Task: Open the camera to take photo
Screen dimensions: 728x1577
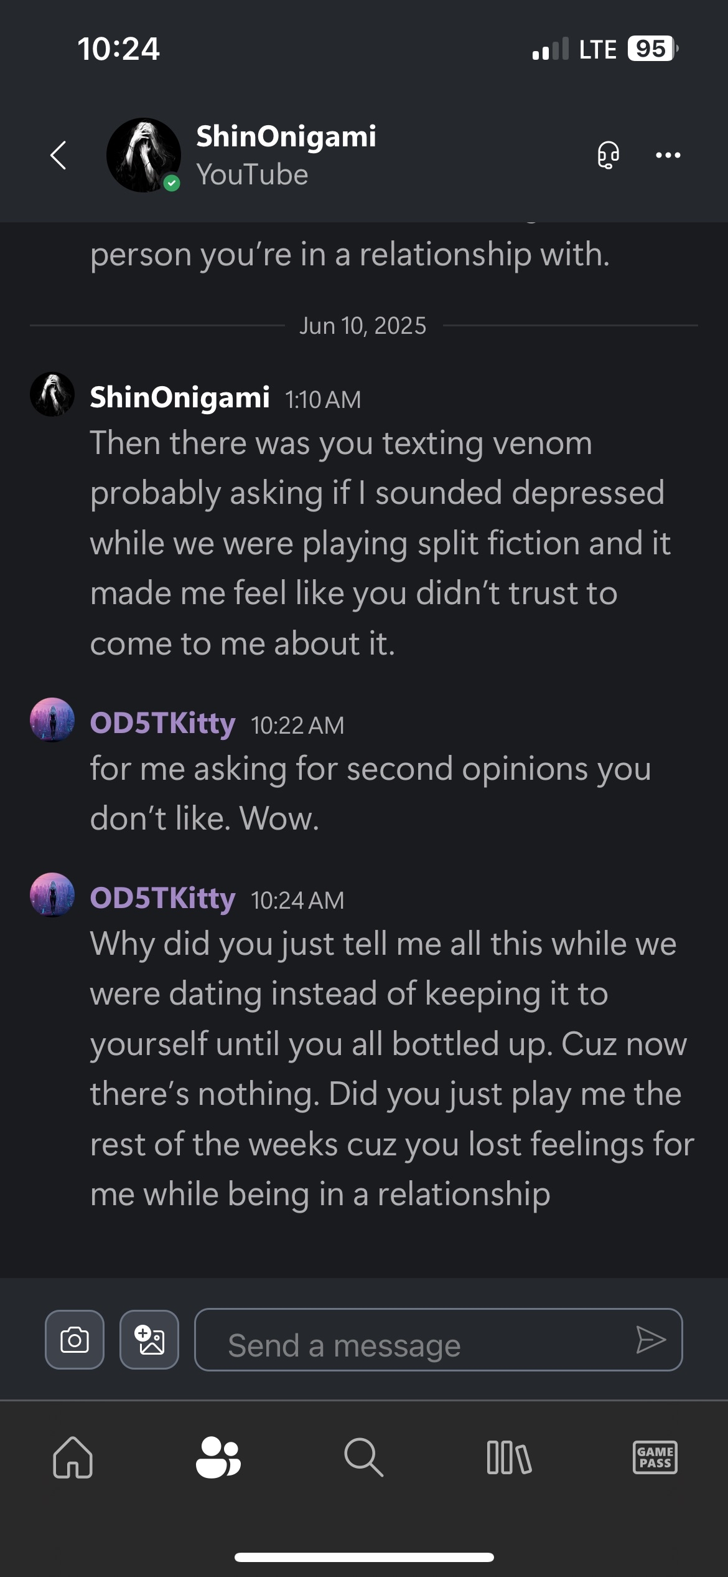Action: pos(75,1339)
